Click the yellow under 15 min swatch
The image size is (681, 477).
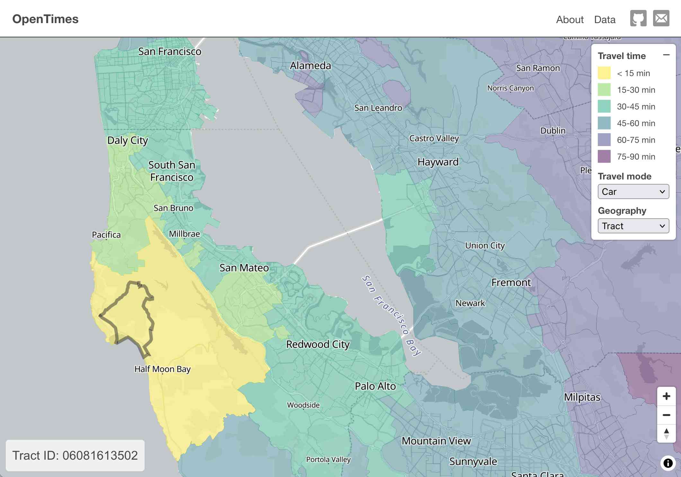604,73
